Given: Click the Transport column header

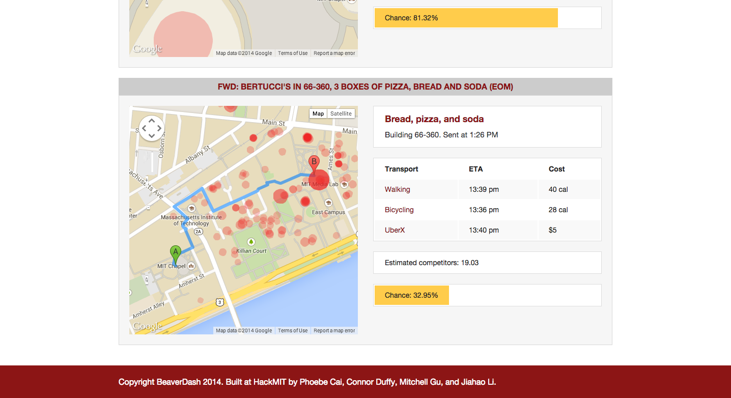Looking at the screenshot, I should (402, 169).
